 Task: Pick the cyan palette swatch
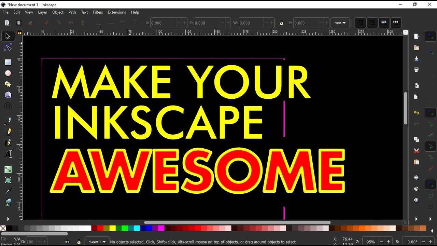(x=137, y=228)
